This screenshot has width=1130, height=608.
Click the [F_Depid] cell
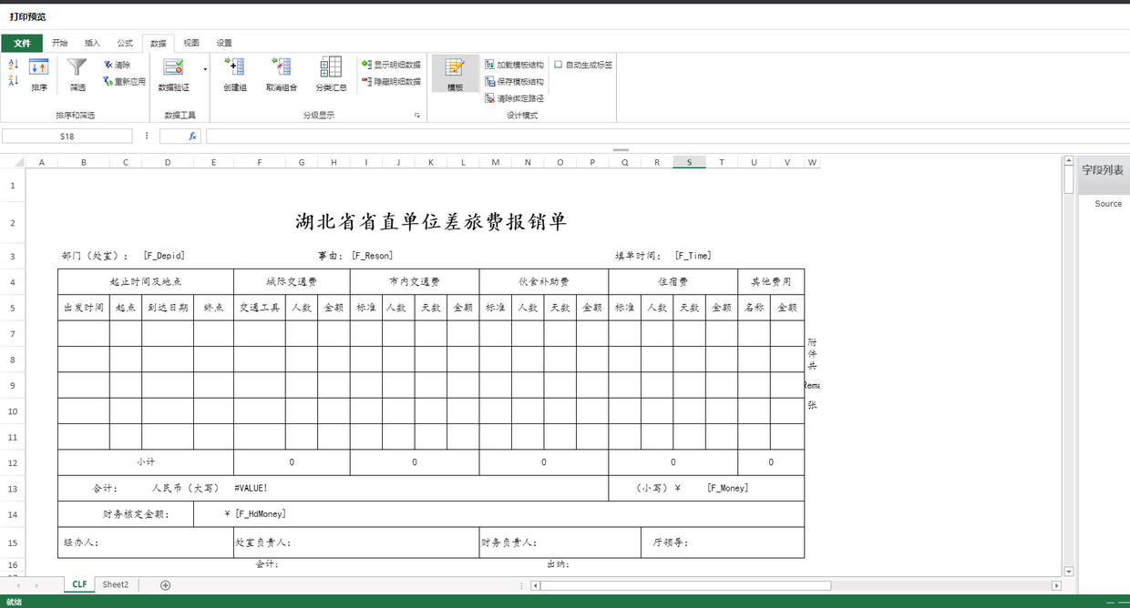[x=164, y=256]
